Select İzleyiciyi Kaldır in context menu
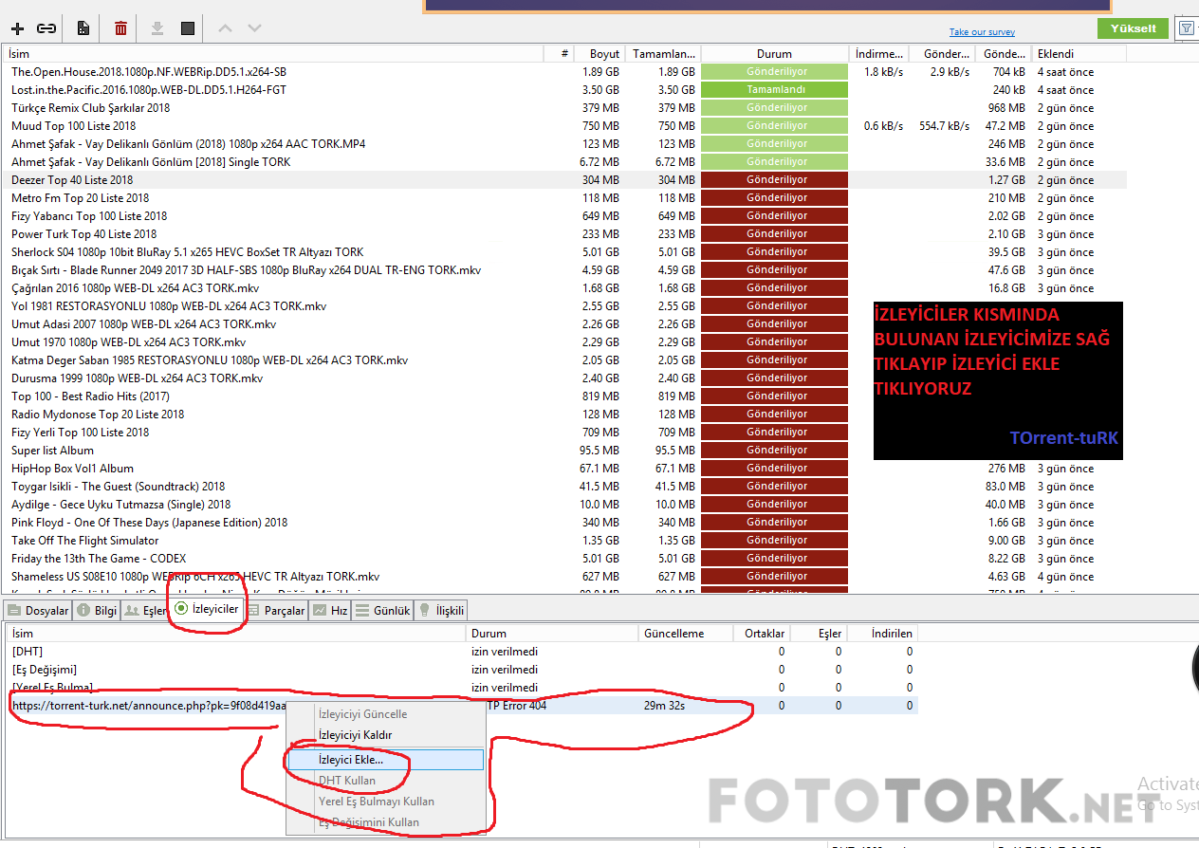This screenshot has width=1199, height=848. [x=355, y=735]
